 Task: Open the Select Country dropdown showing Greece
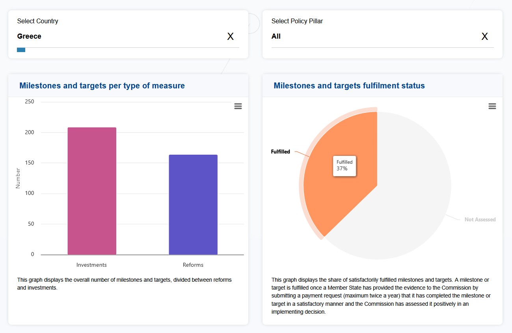click(x=118, y=36)
